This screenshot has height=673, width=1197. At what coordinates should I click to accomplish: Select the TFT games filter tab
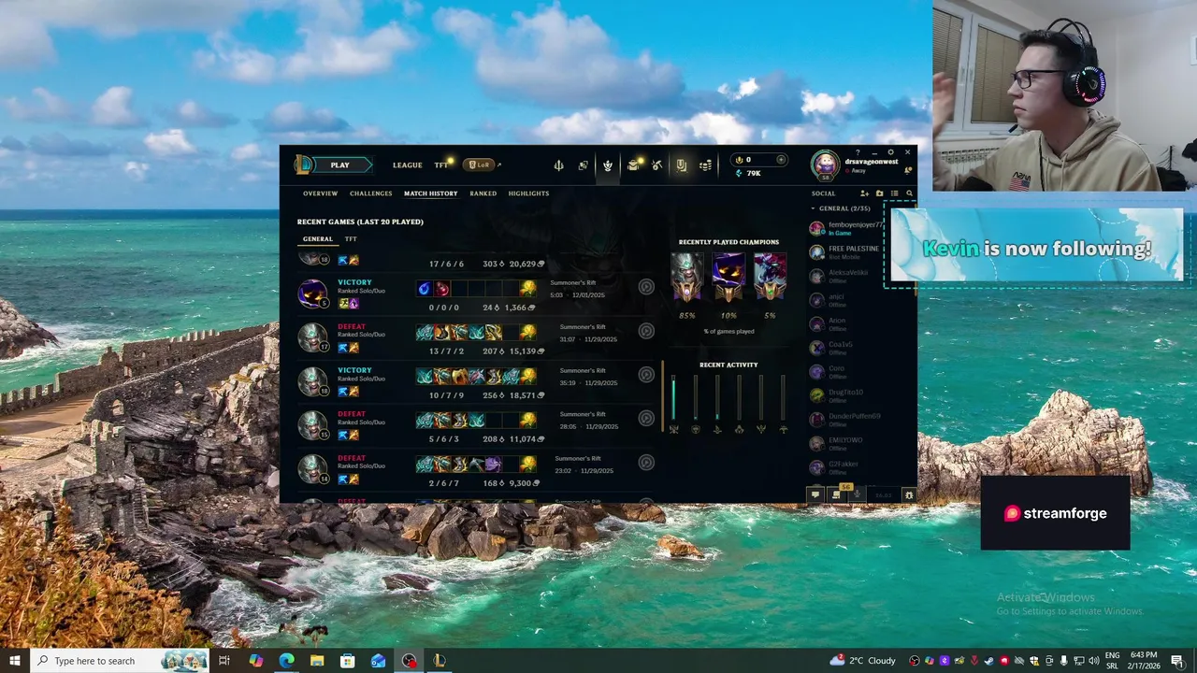351,239
